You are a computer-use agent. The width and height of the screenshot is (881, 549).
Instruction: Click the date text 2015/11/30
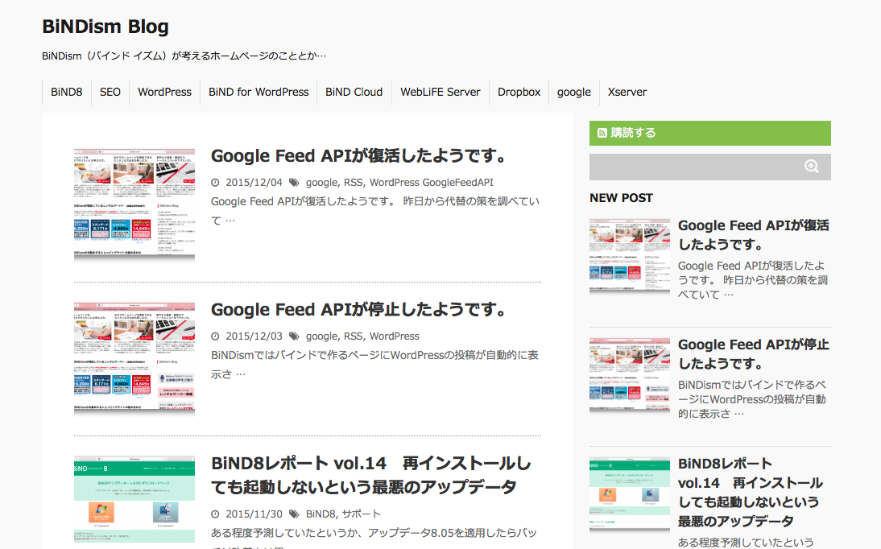pyautogui.click(x=254, y=514)
